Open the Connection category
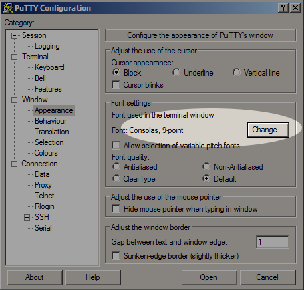 coord(39,164)
